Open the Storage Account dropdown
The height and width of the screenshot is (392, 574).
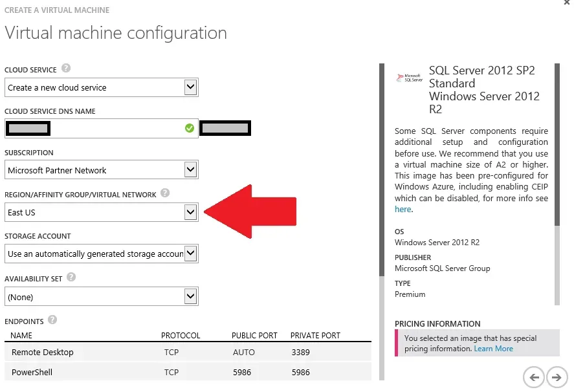(190, 253)
